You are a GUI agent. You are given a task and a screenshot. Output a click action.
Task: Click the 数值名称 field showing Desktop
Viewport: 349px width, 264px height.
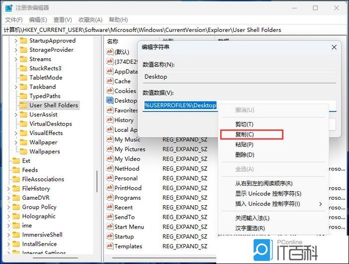[x=240, y=77]
